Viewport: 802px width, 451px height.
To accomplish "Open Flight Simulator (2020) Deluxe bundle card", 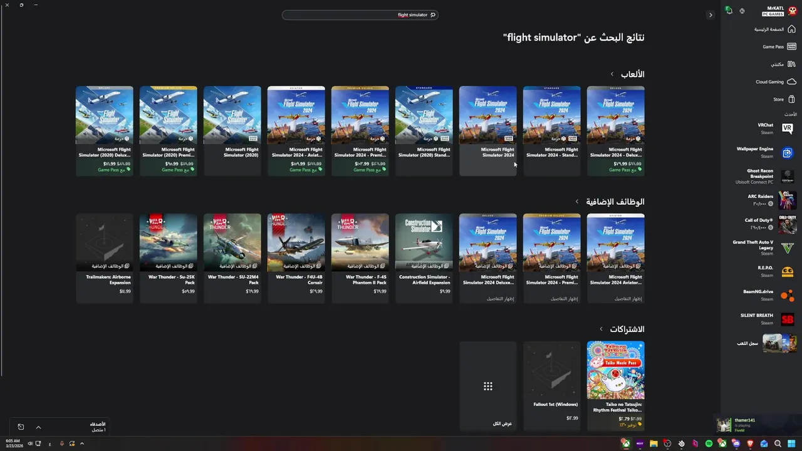I will click(105, 131).
